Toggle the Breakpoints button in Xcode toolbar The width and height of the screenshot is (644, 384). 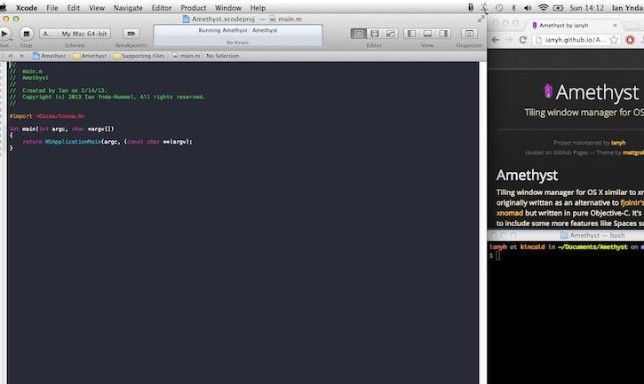[131, 34]
